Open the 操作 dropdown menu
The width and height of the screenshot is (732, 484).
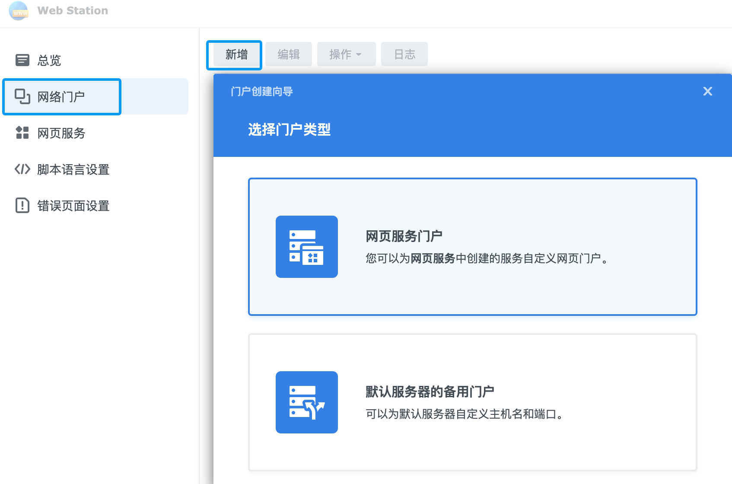point(346,54)
